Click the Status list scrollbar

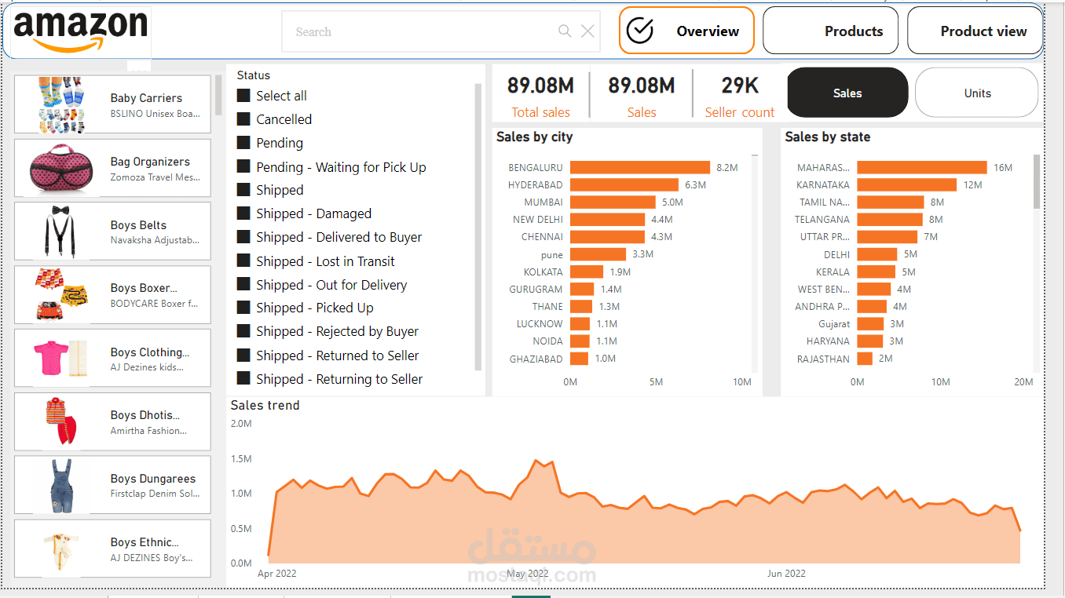(x=478, y=227)
